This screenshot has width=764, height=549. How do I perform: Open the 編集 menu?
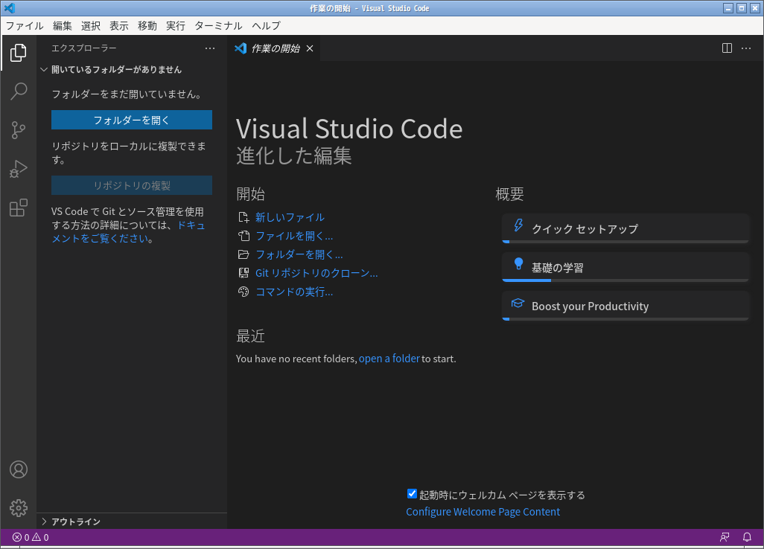coord(63,26)
